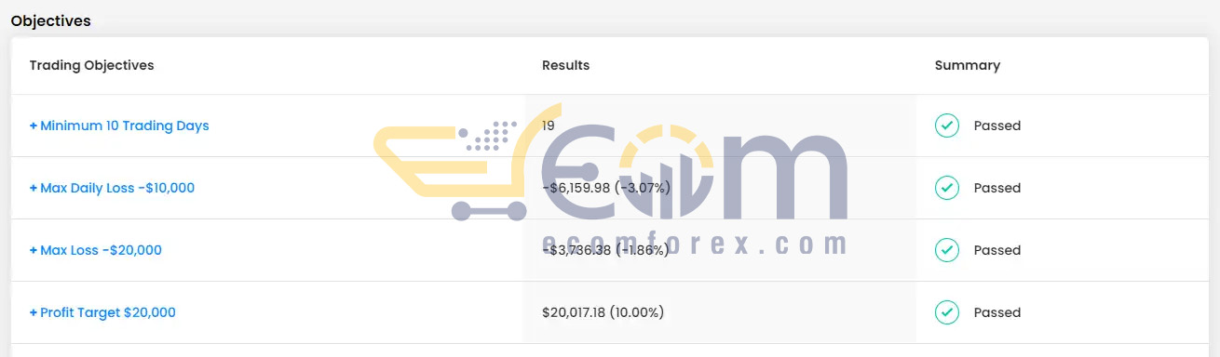Expand Max Daily Loss -$10,000 details
This screenshot has height=357, width=1220.
[x=112, y=188]
